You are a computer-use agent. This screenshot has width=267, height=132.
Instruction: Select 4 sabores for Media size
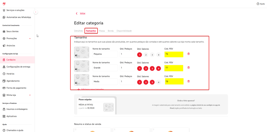click(x=159, y=82)
